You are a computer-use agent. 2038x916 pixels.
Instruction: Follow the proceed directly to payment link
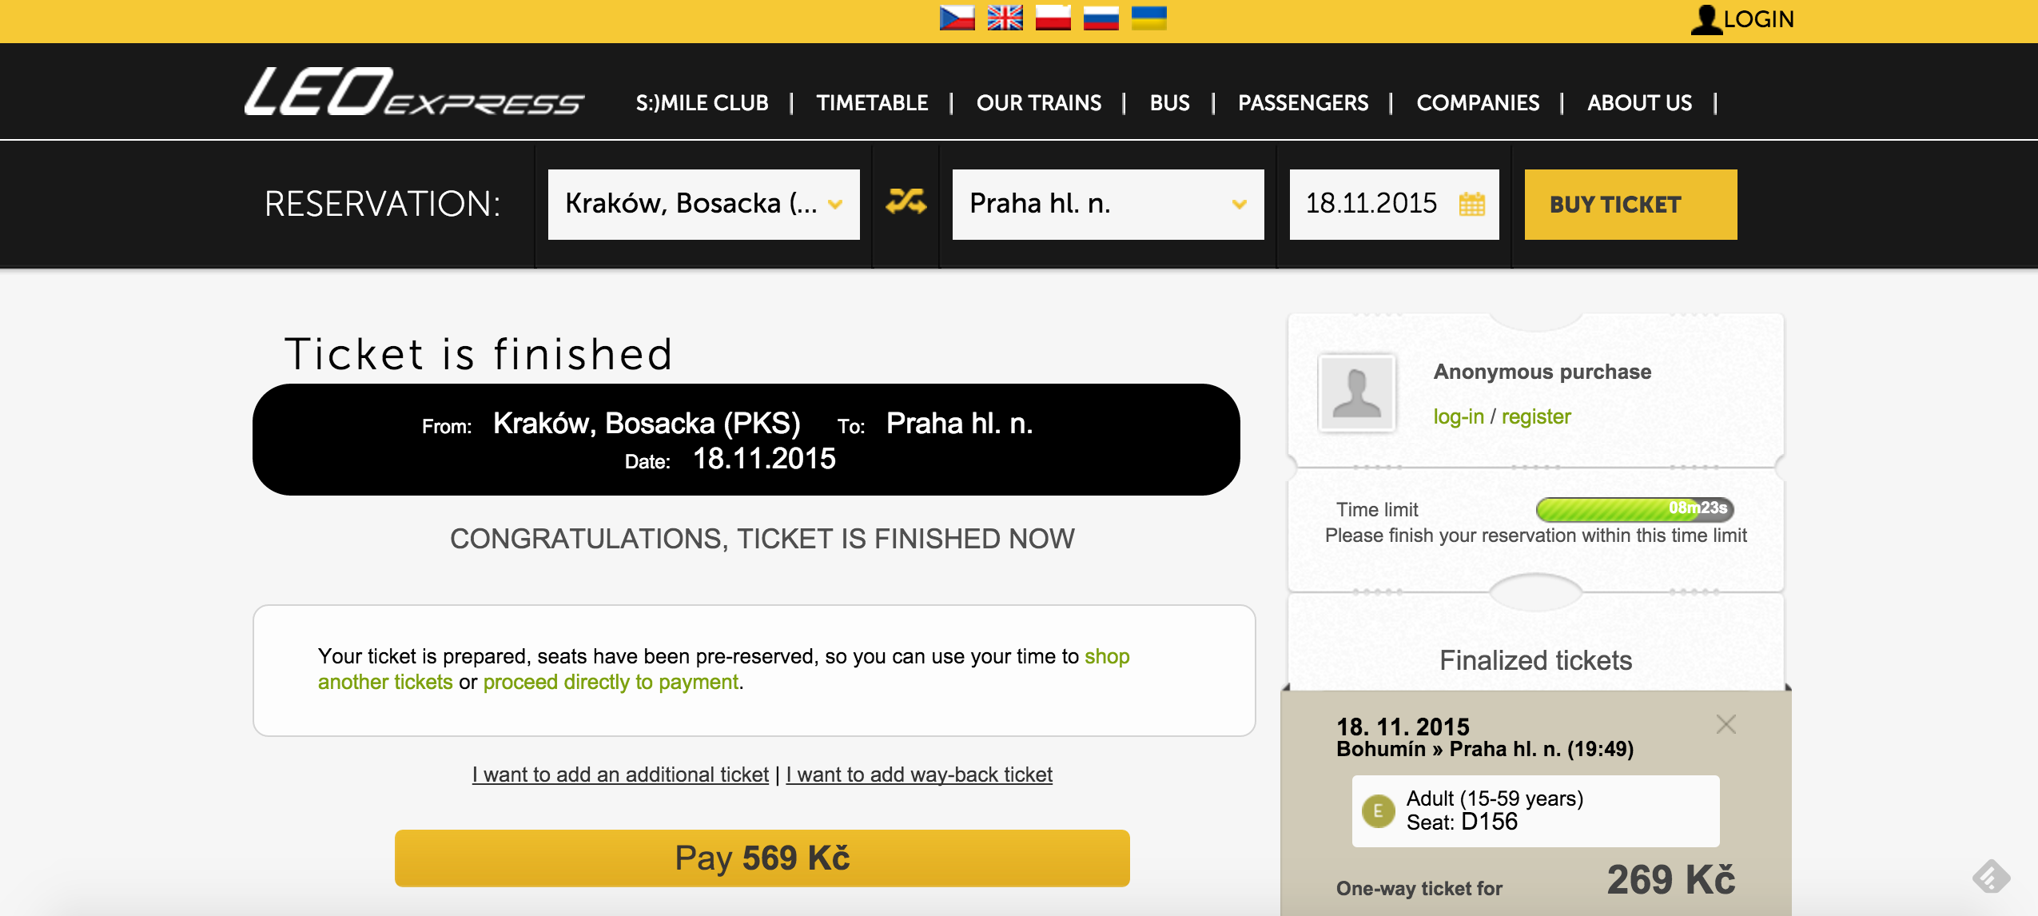click(x=611, y=682)
